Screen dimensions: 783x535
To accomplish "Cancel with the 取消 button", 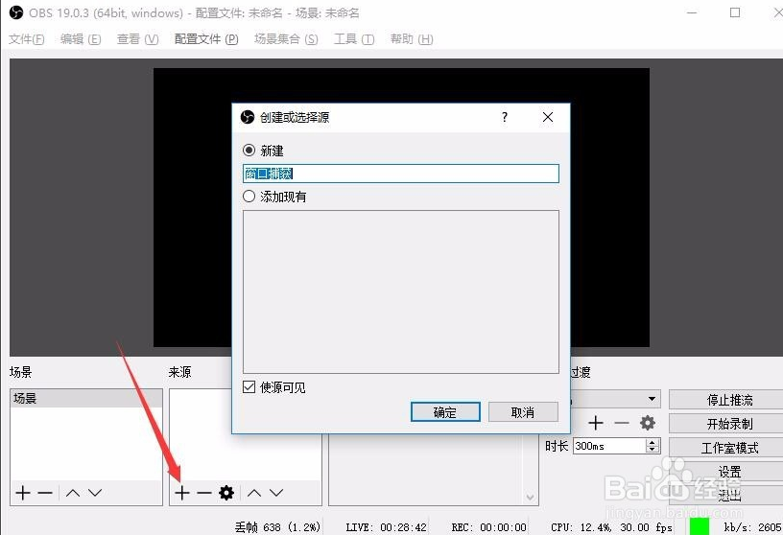I will point(523,412).
